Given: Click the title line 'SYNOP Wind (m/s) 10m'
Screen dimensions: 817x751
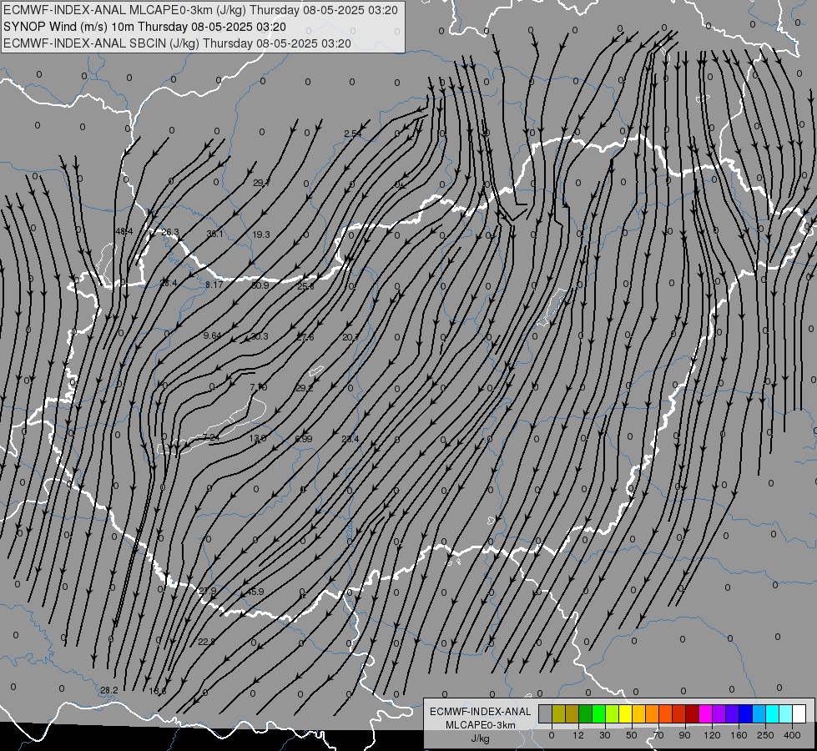Looking at the screenshot, I should coord(70,27).
